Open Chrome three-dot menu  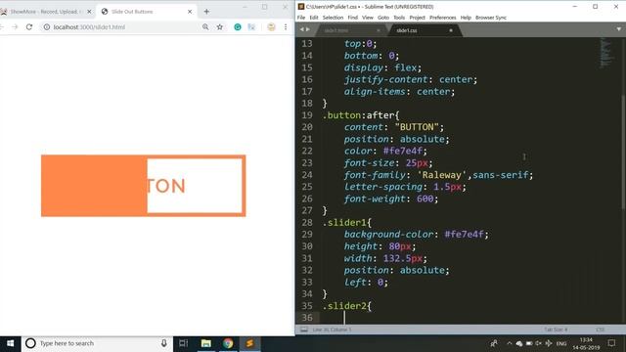click(286, 27)
